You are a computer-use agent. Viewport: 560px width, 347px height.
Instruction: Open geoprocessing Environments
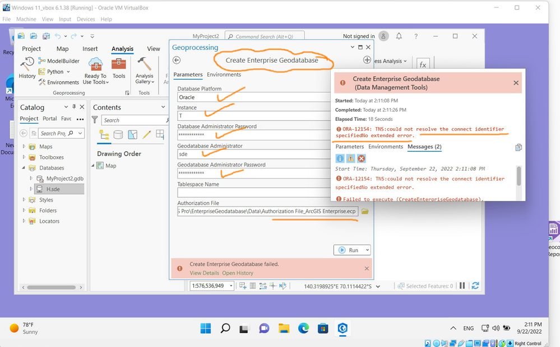click(59, 82)
